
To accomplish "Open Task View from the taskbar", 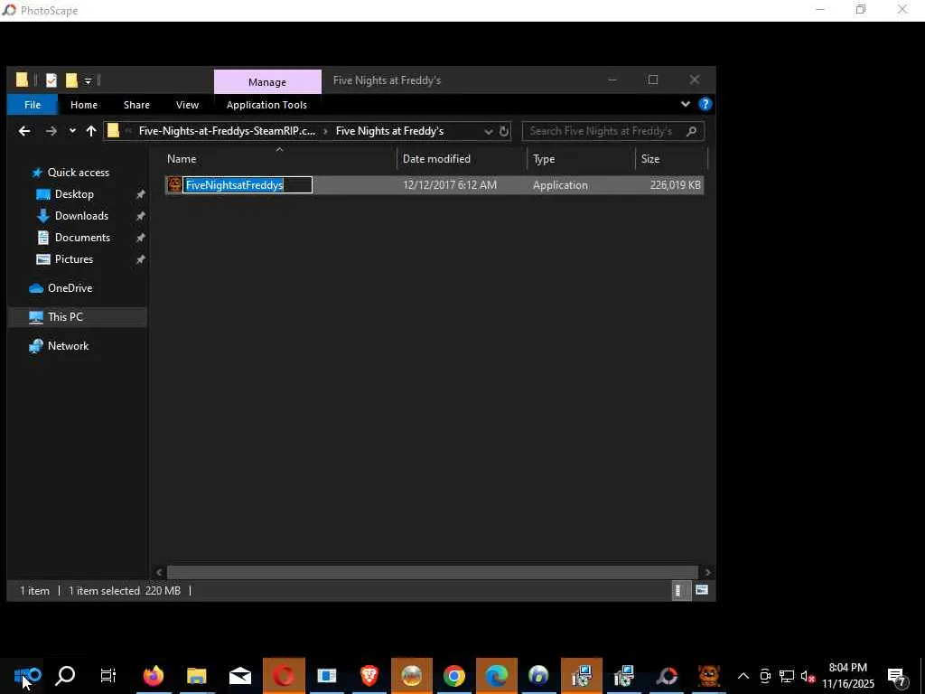I will click(108, 676).
